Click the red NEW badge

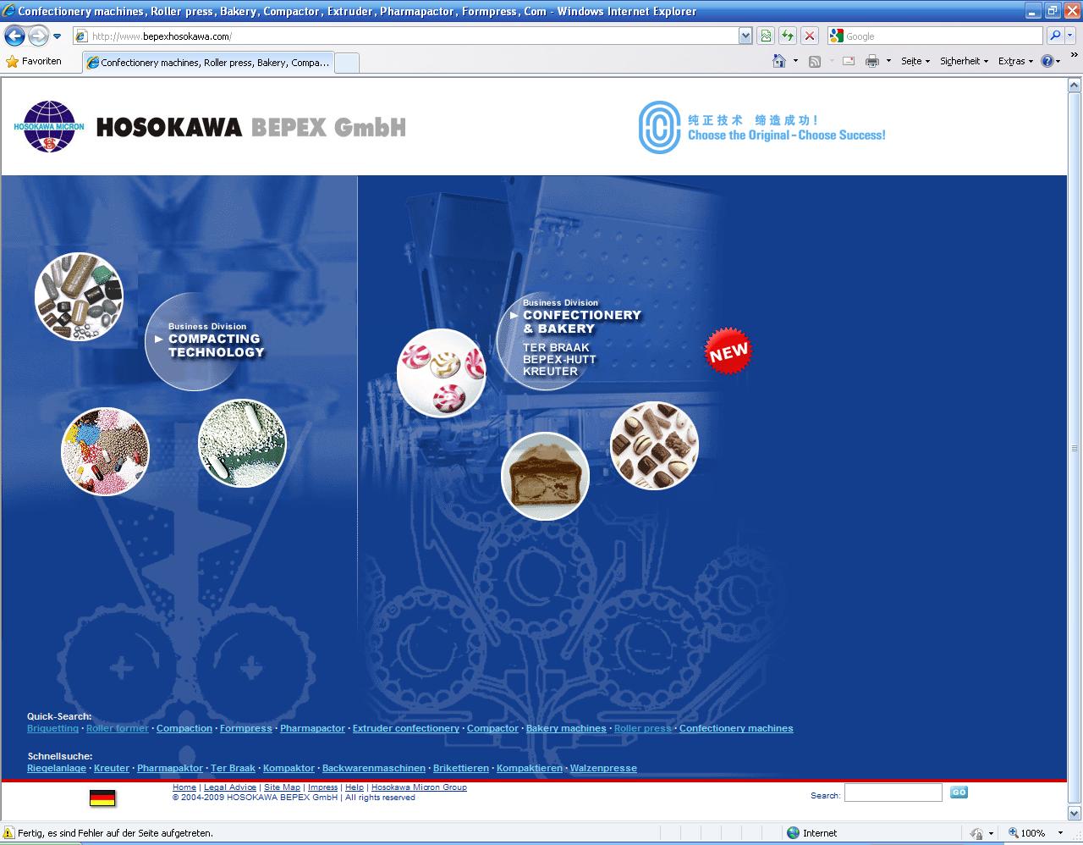tap(728, 351)
